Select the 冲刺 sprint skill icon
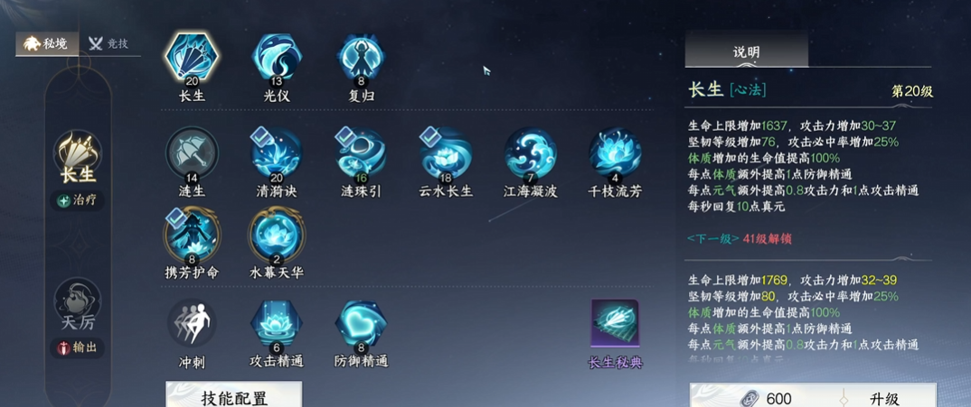971x407 pixels. tap(192, 322)
